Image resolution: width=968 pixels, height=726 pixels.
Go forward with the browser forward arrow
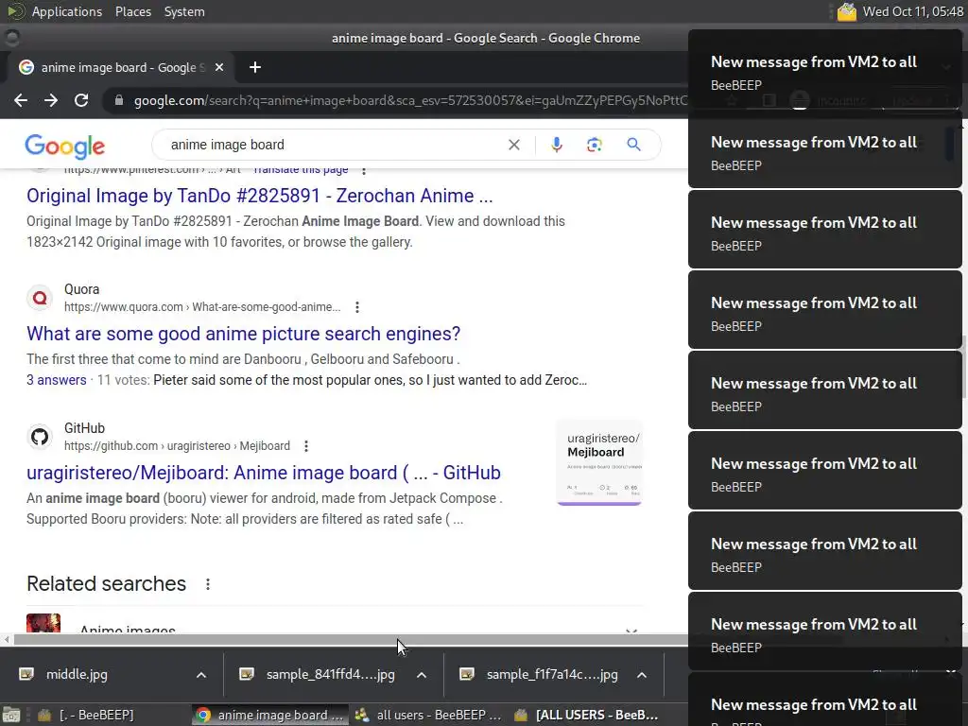click(x=51, y=100)
